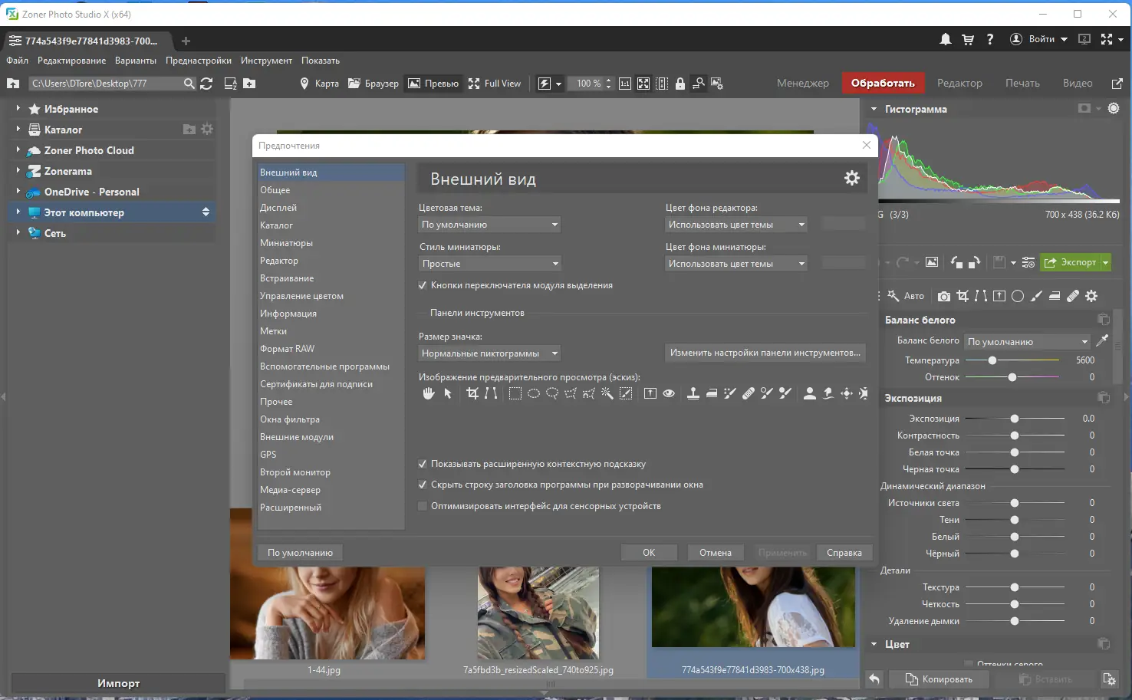Open the Цветовая тема dropdown

pos(489,225)
